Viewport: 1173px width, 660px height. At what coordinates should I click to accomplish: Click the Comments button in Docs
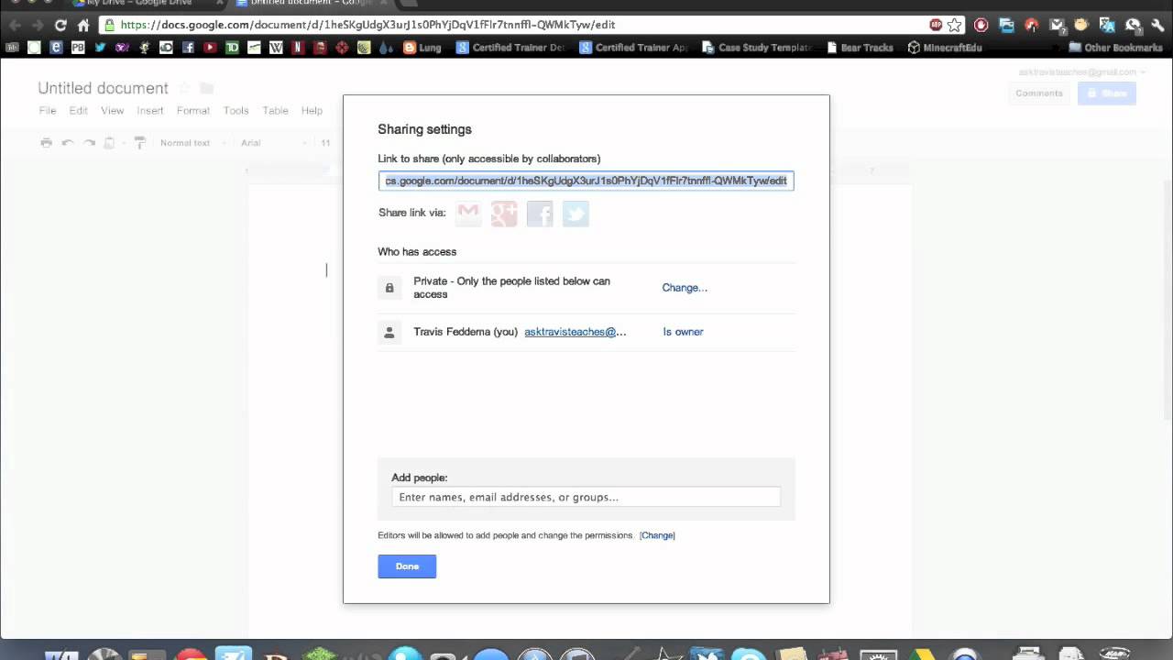[1039, 93]
